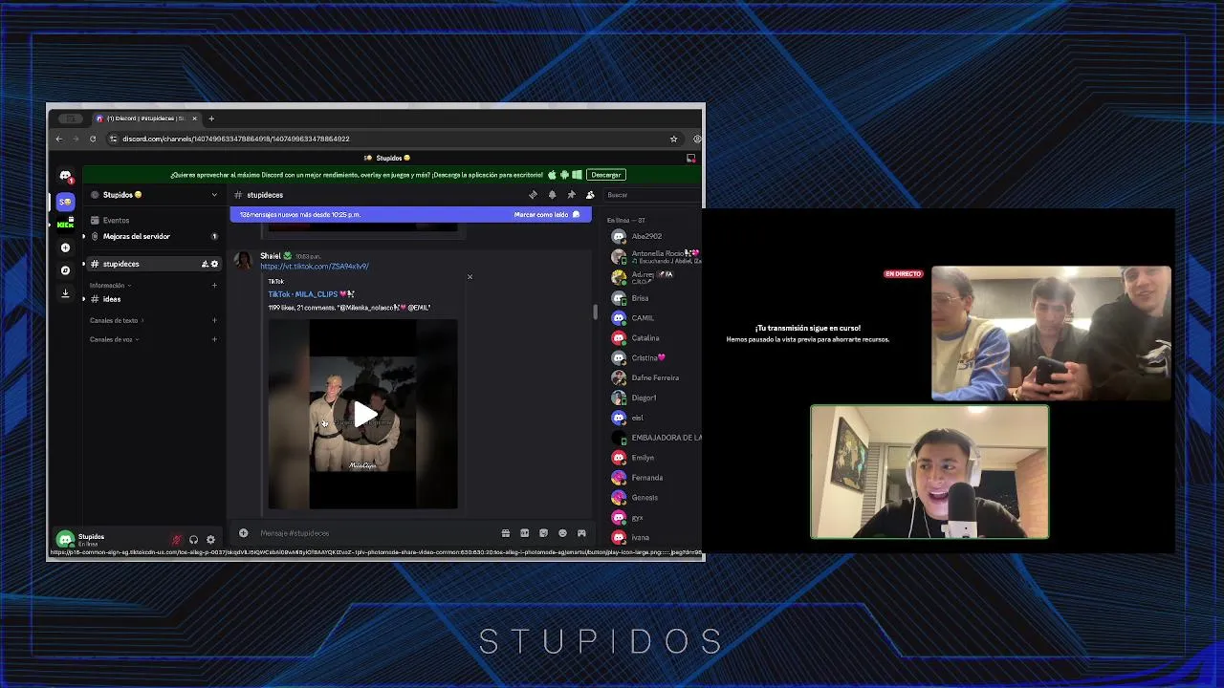Open threads icon in channel header

(x=533, y=195)
